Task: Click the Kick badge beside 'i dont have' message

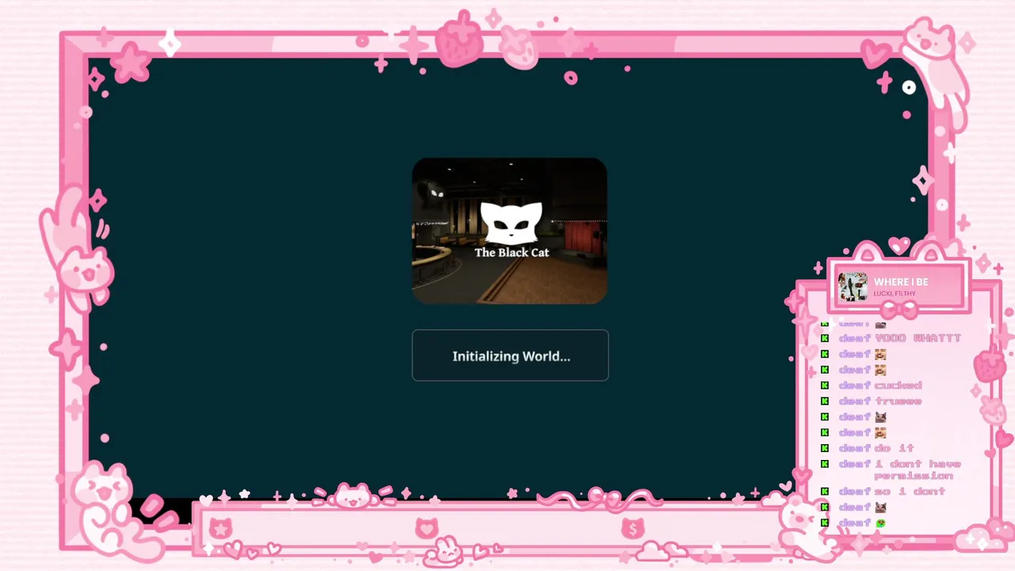Action: click(x=825, y=464)
